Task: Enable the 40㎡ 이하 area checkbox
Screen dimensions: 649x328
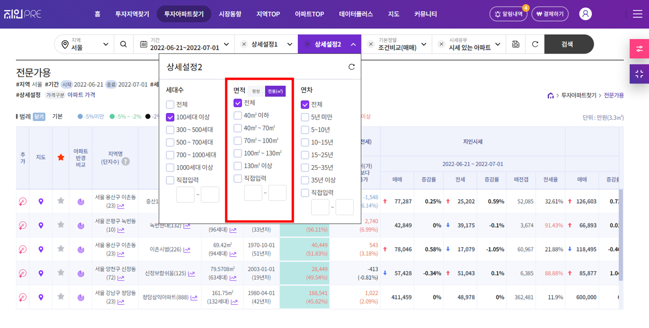Action: tap(238, 115)
